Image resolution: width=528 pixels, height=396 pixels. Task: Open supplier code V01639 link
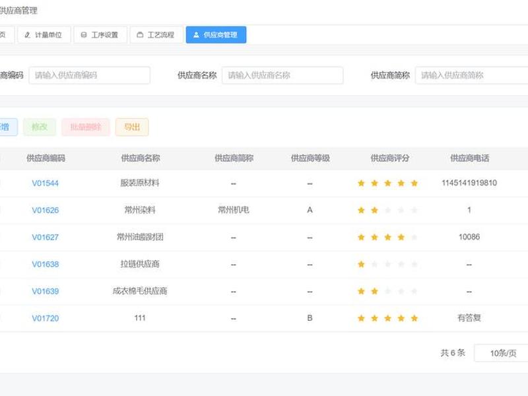[x=45, y=291]
